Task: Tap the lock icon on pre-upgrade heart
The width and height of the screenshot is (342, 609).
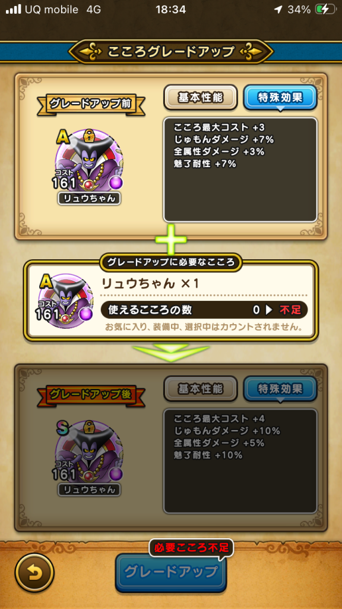Action: click(x=90, y=137)
